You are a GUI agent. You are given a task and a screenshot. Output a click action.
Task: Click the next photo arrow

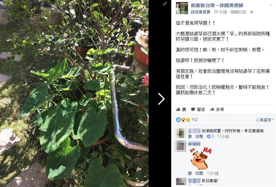[x=161, y=99]
